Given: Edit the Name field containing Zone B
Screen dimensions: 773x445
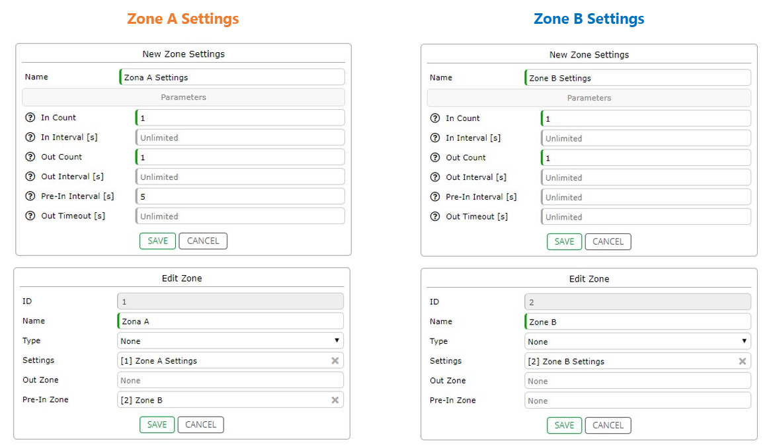Looking at the screenshot, I should point(638,321).
